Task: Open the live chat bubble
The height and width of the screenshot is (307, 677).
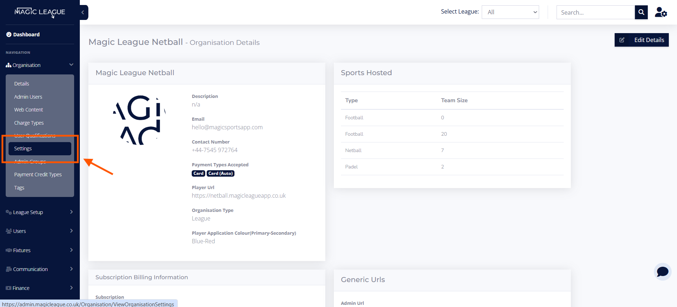Action: pos(662,272)
